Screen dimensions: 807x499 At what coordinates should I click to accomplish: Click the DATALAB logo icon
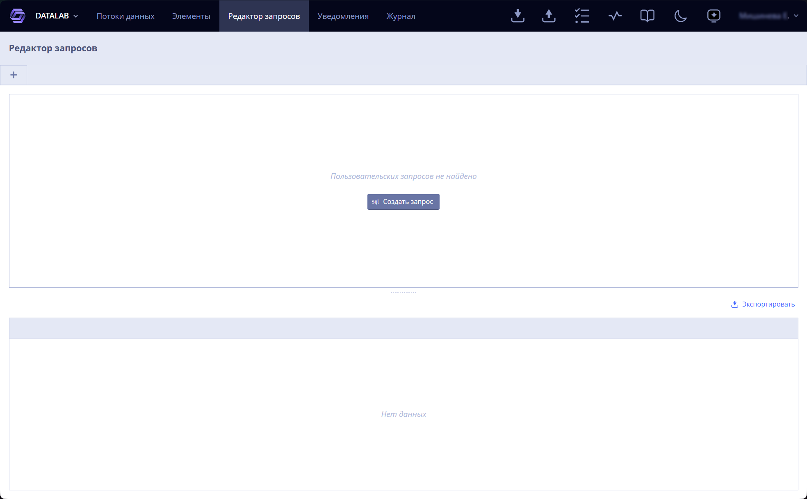click(18, 16)
